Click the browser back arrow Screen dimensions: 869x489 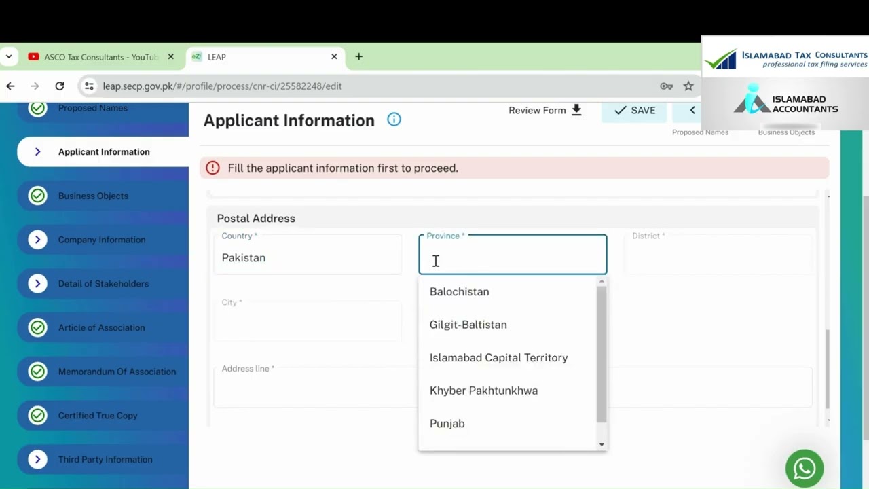[10, 86]
